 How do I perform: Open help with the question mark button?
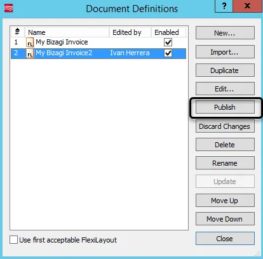[x=224, y=6]
